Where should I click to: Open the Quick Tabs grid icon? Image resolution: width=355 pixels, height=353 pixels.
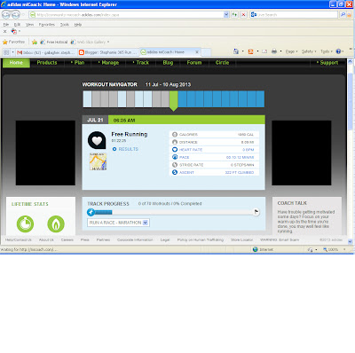point(6,52)
